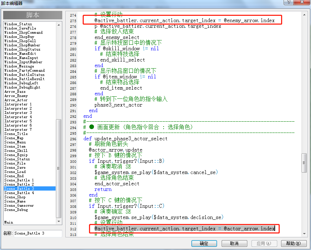311x250 pixels.
Task: Open the Scene_Title script
Action: [16, 134]
